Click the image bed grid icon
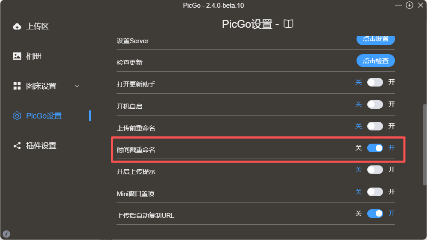427x240 pixels. pos(17,86)
